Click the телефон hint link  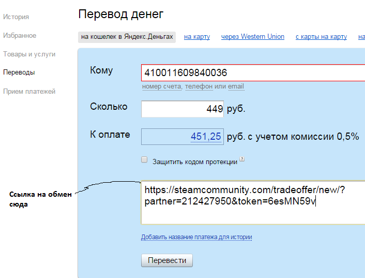coord(199,86)
